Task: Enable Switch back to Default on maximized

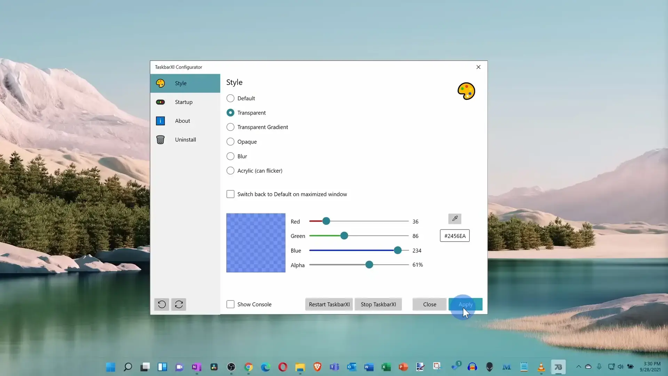Action: pos(230,194)
